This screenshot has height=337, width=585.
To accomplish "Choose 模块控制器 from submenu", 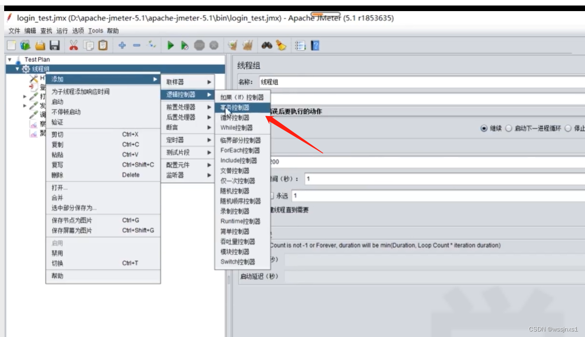I will pyautogui.click(x=242, y=251).
